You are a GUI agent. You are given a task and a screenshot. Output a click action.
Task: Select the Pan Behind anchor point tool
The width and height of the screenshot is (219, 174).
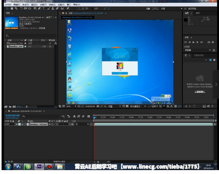(x=30, y=9)
